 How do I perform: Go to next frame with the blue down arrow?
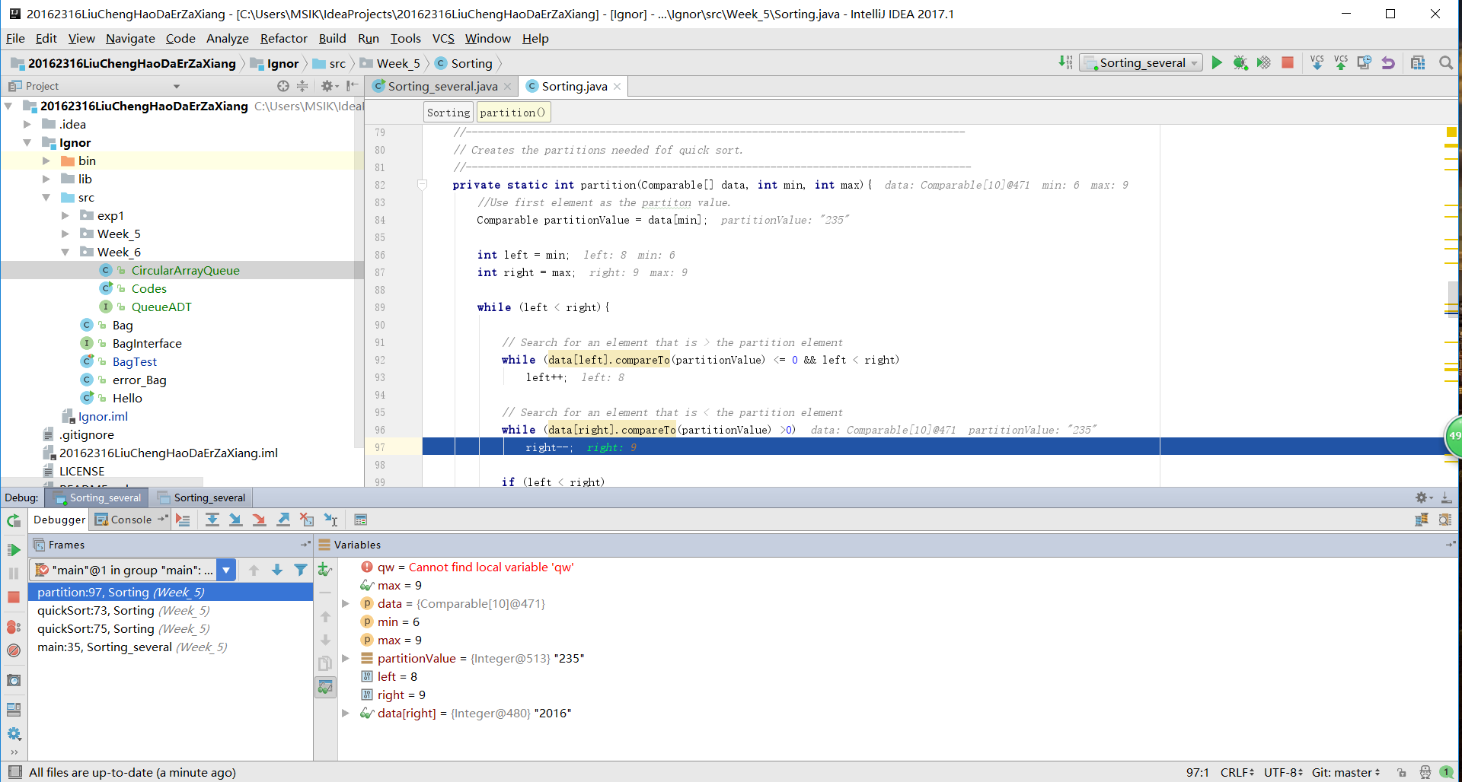277,570
